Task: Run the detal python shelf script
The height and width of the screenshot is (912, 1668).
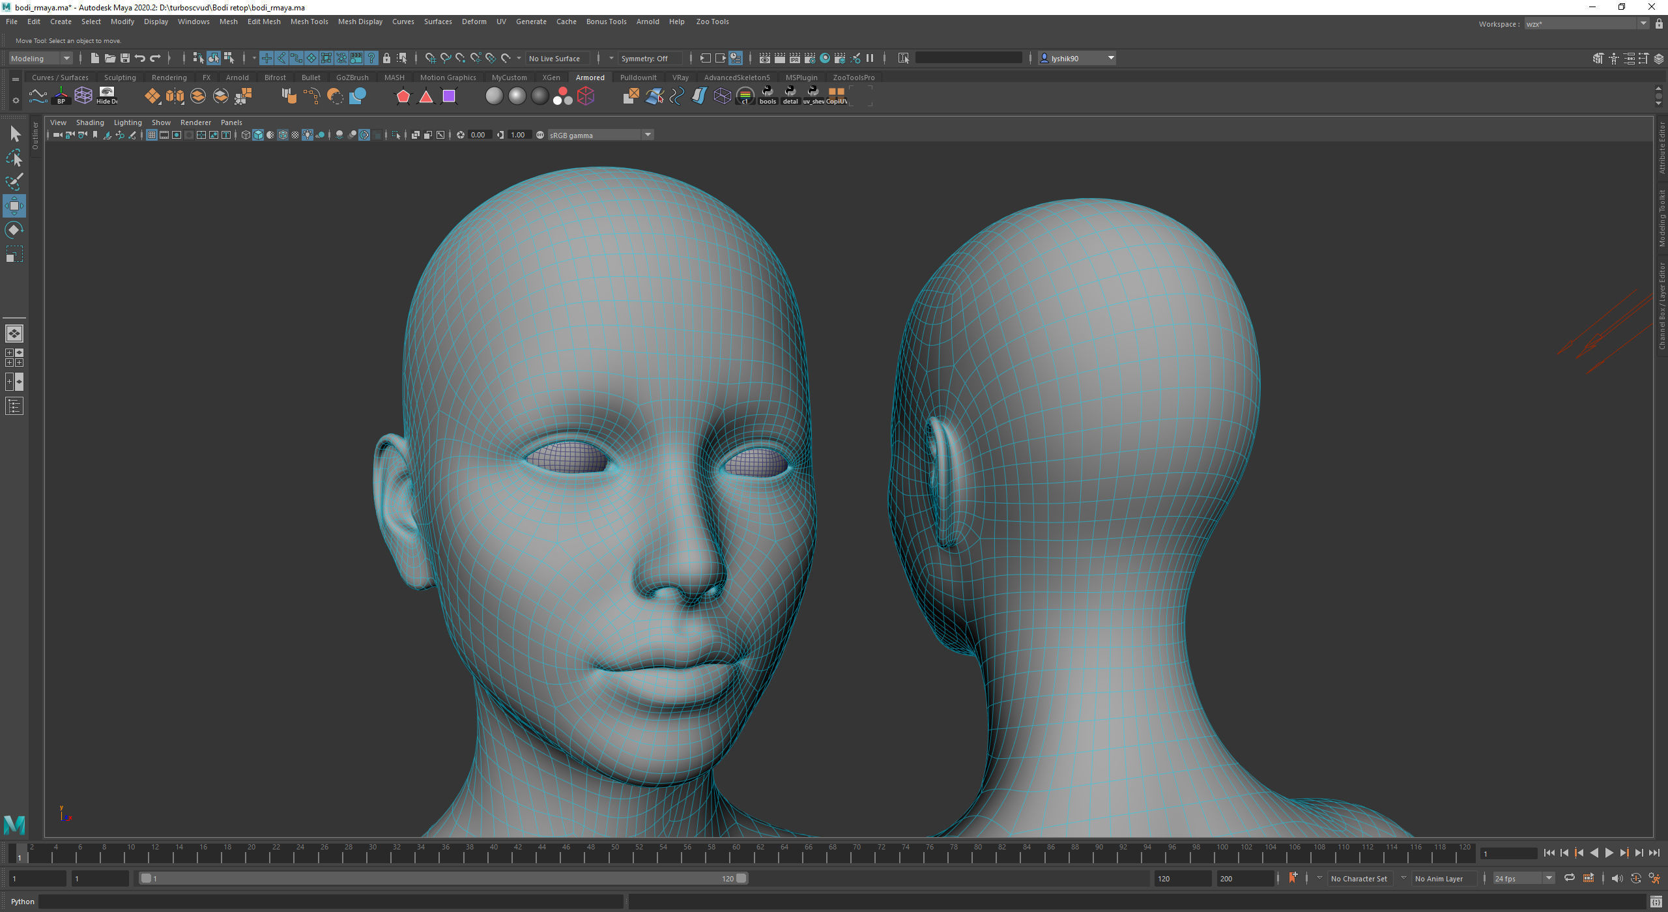Action: click(790, 96)
